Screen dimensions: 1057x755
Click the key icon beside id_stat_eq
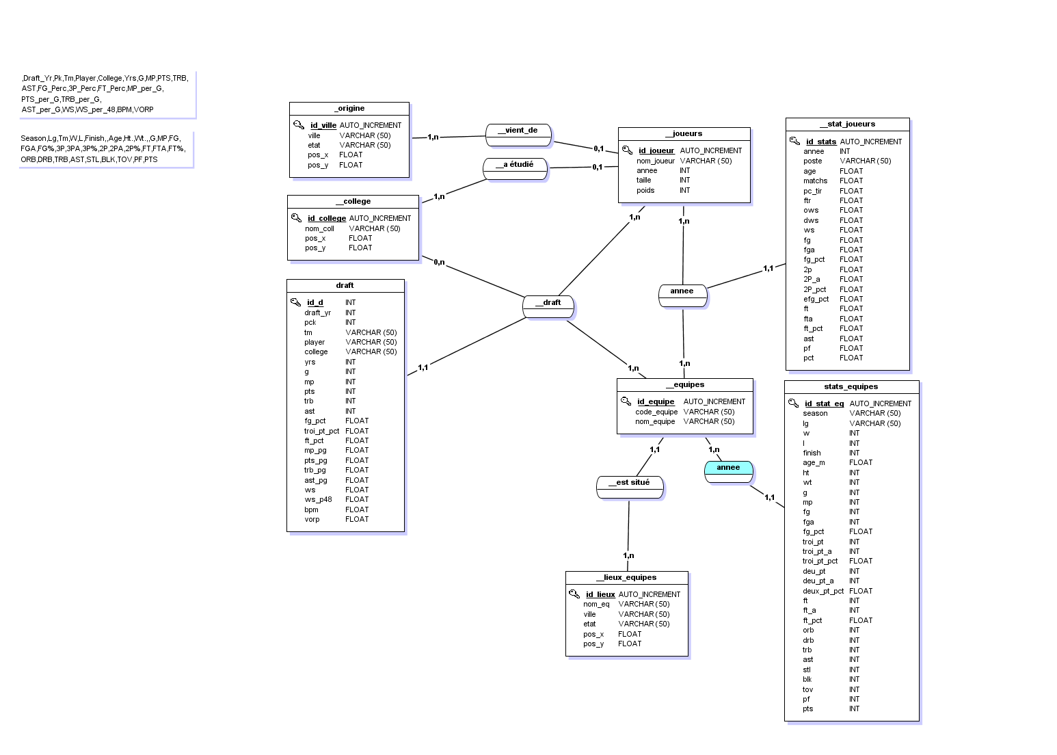point(793,403)
